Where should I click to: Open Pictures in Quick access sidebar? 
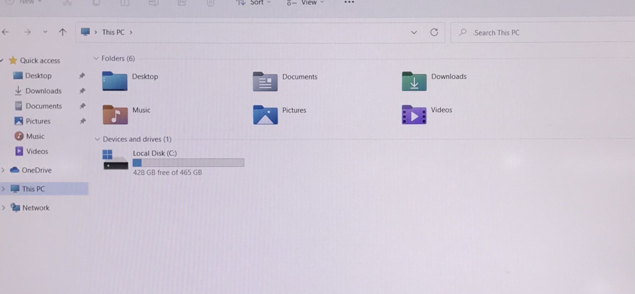pos(38,121)
